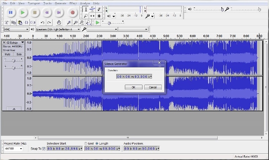Open Selection Start time format arrow
Image resolution: width=269 pixels, height=160 pixels.
[x=82, y=149]
